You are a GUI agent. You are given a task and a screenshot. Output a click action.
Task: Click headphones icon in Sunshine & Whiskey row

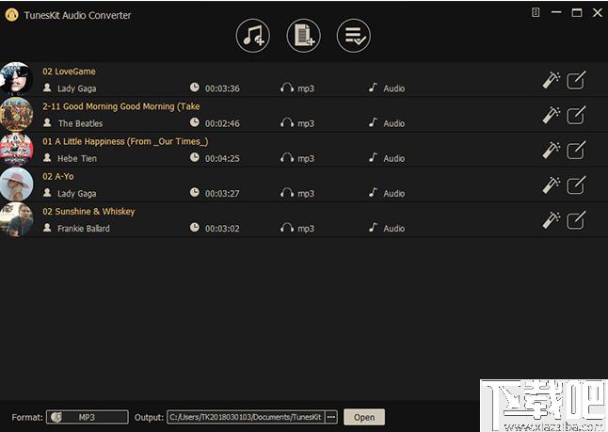pos(287,228)
